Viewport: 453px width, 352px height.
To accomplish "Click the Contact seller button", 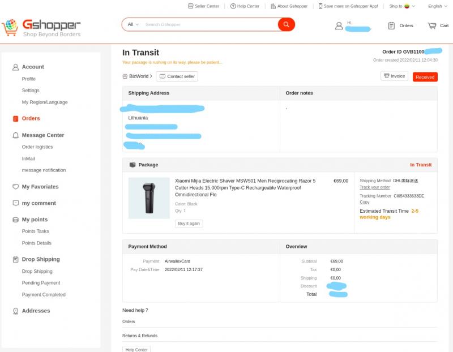I will 177,76.
